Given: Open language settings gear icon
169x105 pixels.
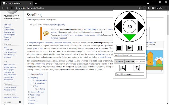Looking at the screenshot, I should click(20, 102).
